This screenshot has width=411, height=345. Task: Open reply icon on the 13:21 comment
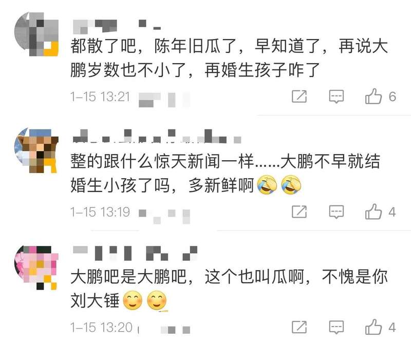pyautogui.click(x=337, y=97)
